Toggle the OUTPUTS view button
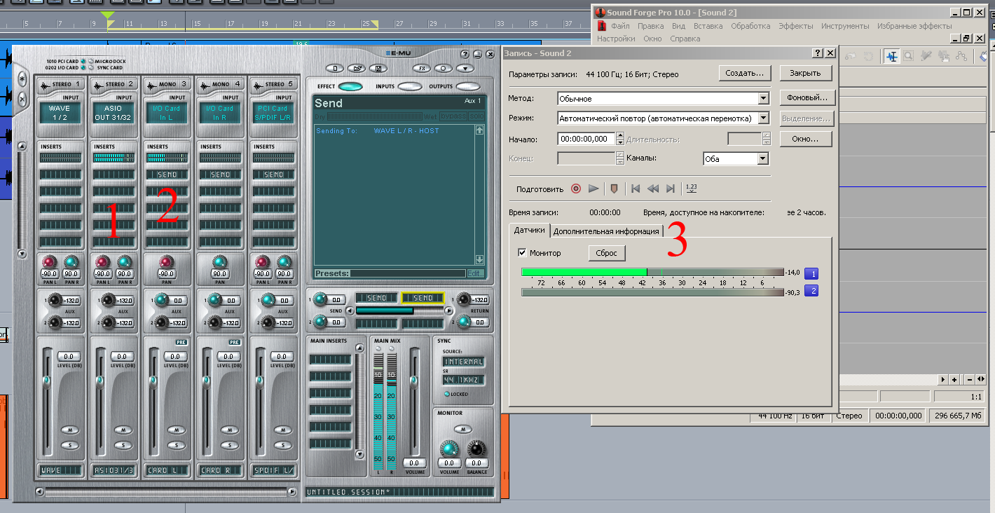This screenshot has height=513, width=995. [468, 87]
